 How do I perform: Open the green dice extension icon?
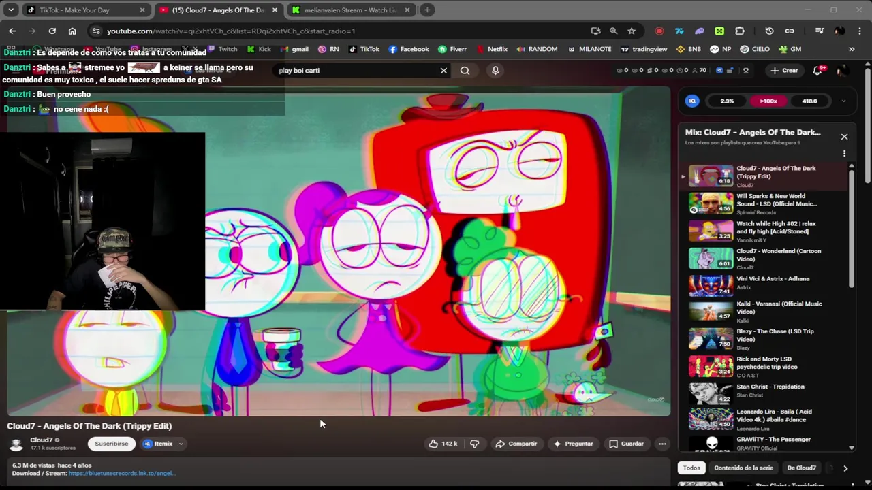click(719, 31)
